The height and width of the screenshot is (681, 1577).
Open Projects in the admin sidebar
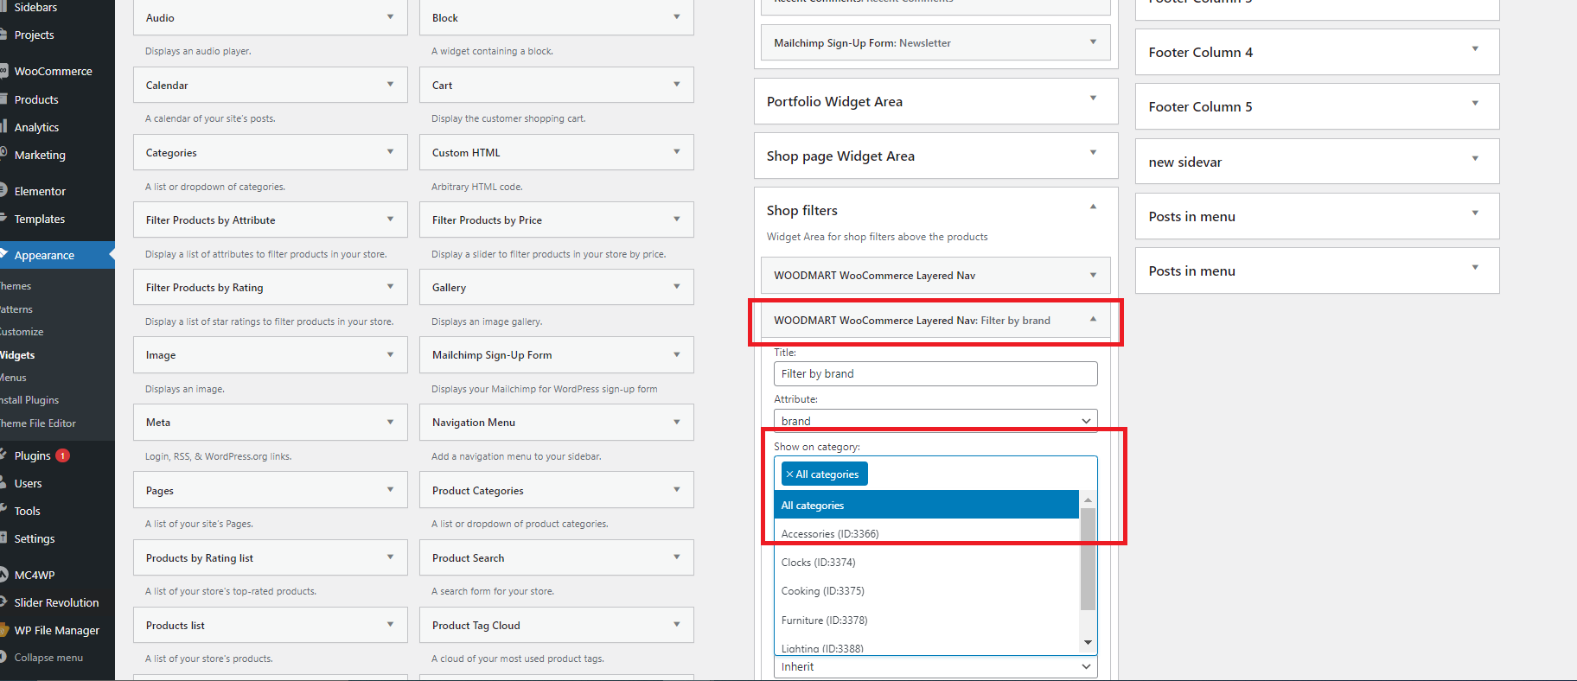34,35
